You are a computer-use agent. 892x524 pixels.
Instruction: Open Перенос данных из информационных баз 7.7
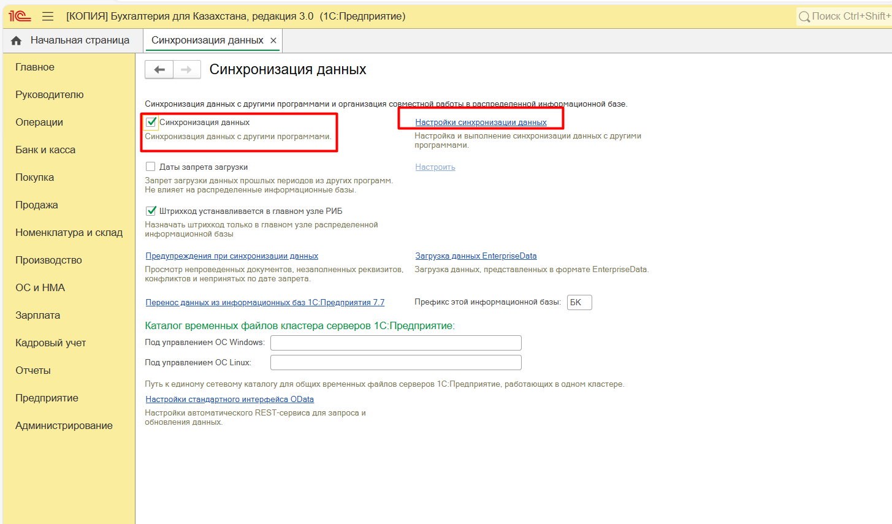pos(265,302)
